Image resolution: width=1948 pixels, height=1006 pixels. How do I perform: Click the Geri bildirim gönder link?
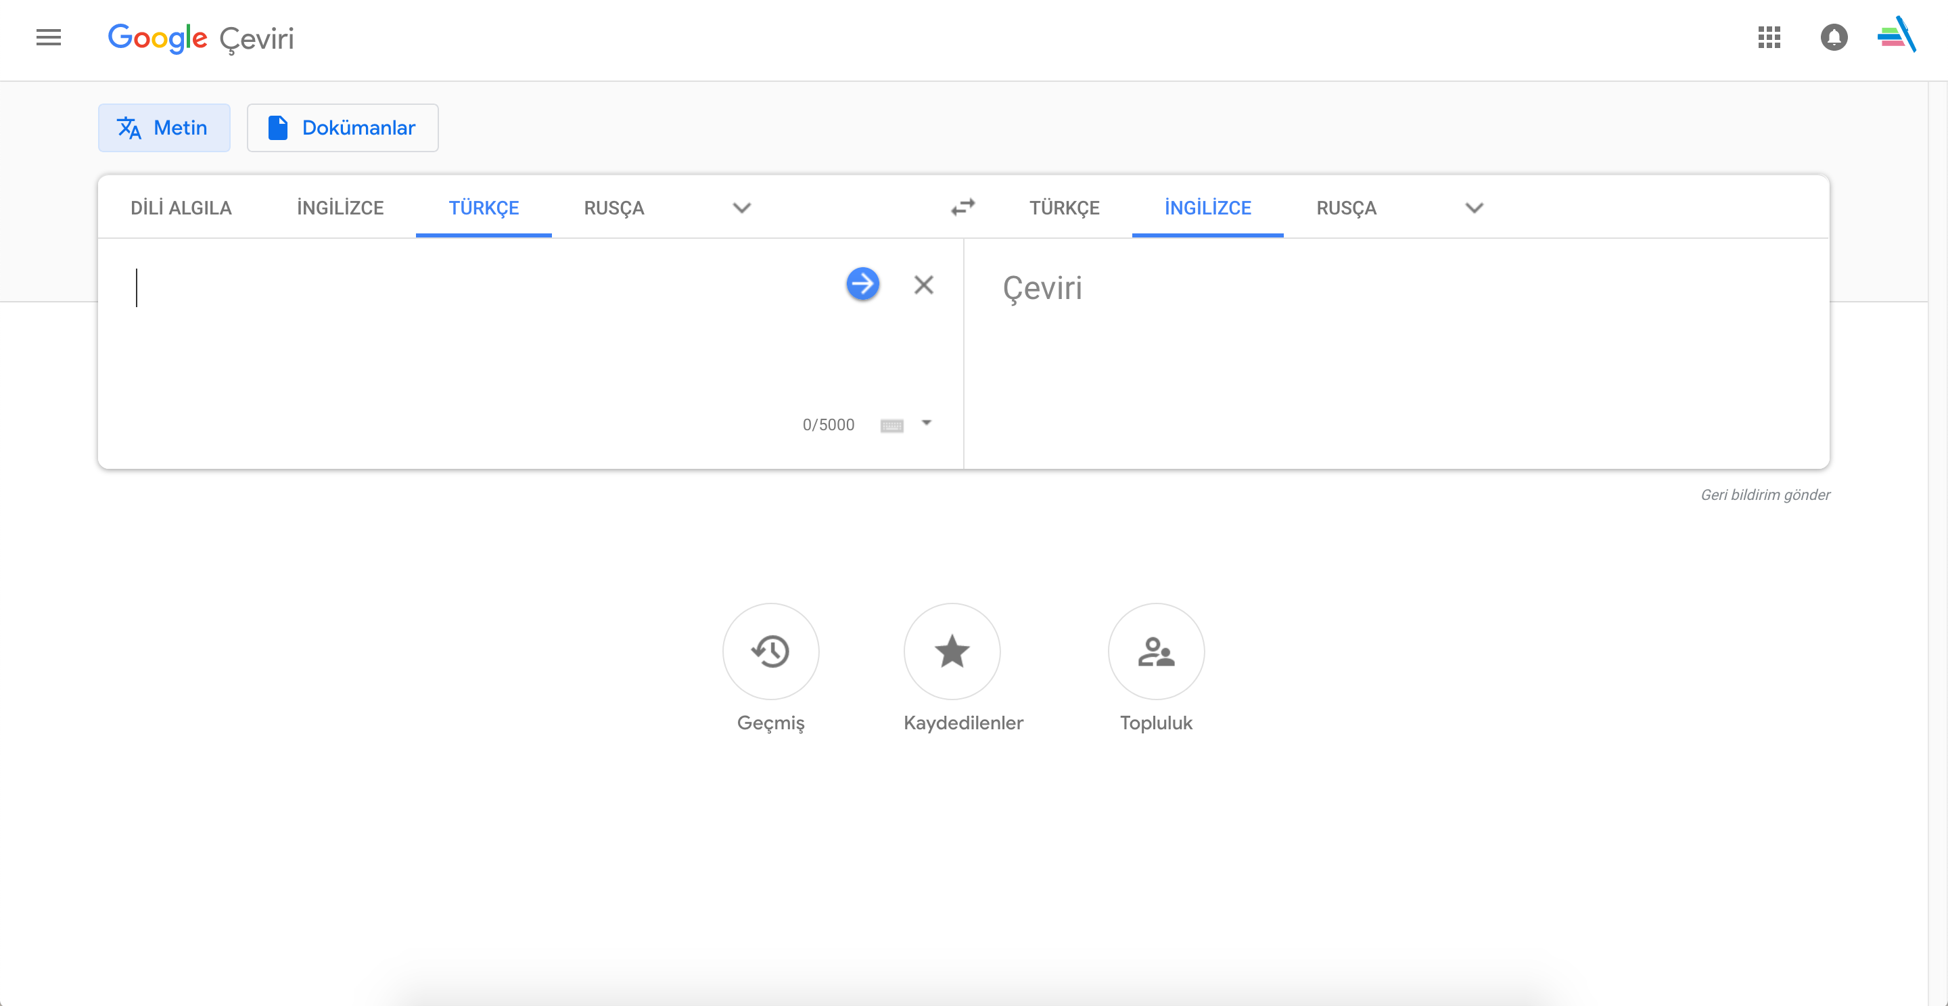click(1765, 495)
